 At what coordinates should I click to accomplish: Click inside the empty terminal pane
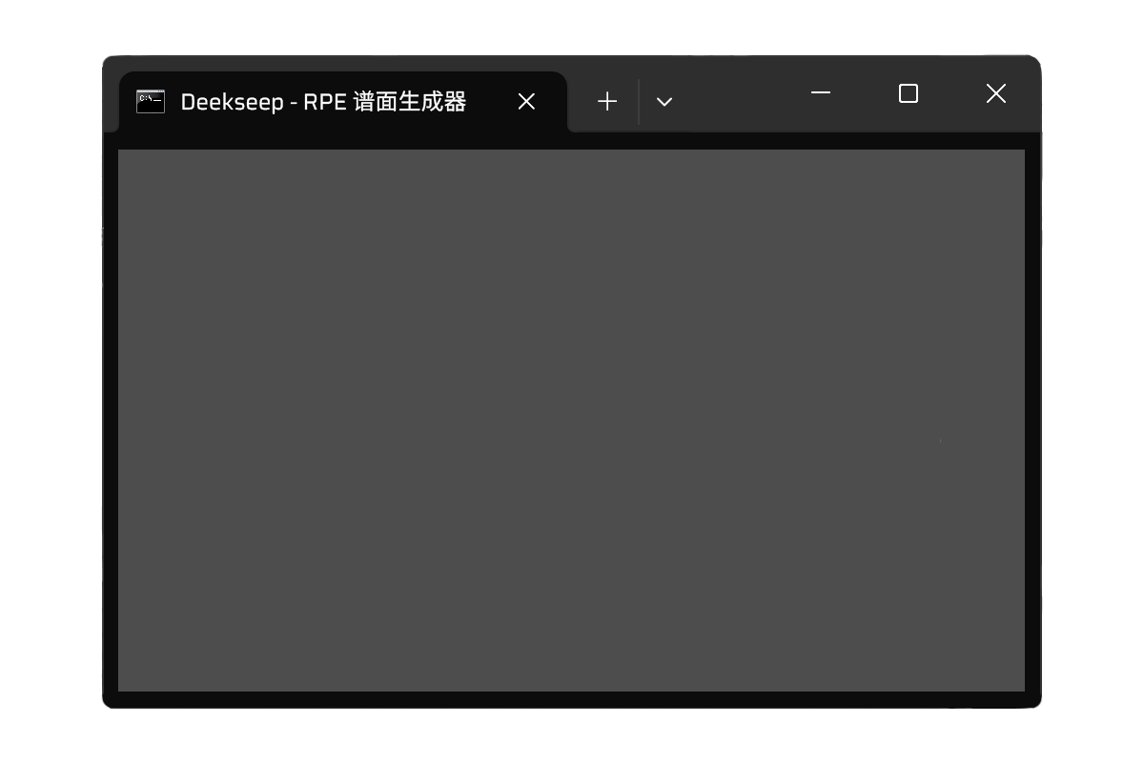coord(571,419)
